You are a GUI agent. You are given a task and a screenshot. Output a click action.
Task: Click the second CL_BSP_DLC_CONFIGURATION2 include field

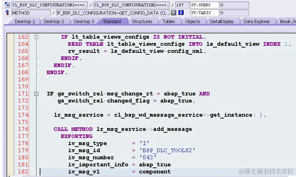(x=132, y=5)
